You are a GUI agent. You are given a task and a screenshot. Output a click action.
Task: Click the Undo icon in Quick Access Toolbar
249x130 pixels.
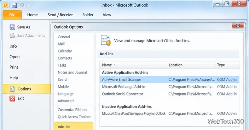point(22,5)
